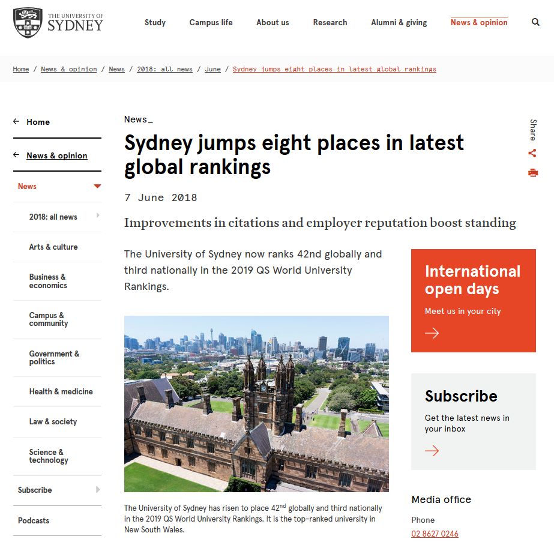Open the search magnifier icon
Image resolution: width=554 pixels, height=542 pixels.
(535, 22)
